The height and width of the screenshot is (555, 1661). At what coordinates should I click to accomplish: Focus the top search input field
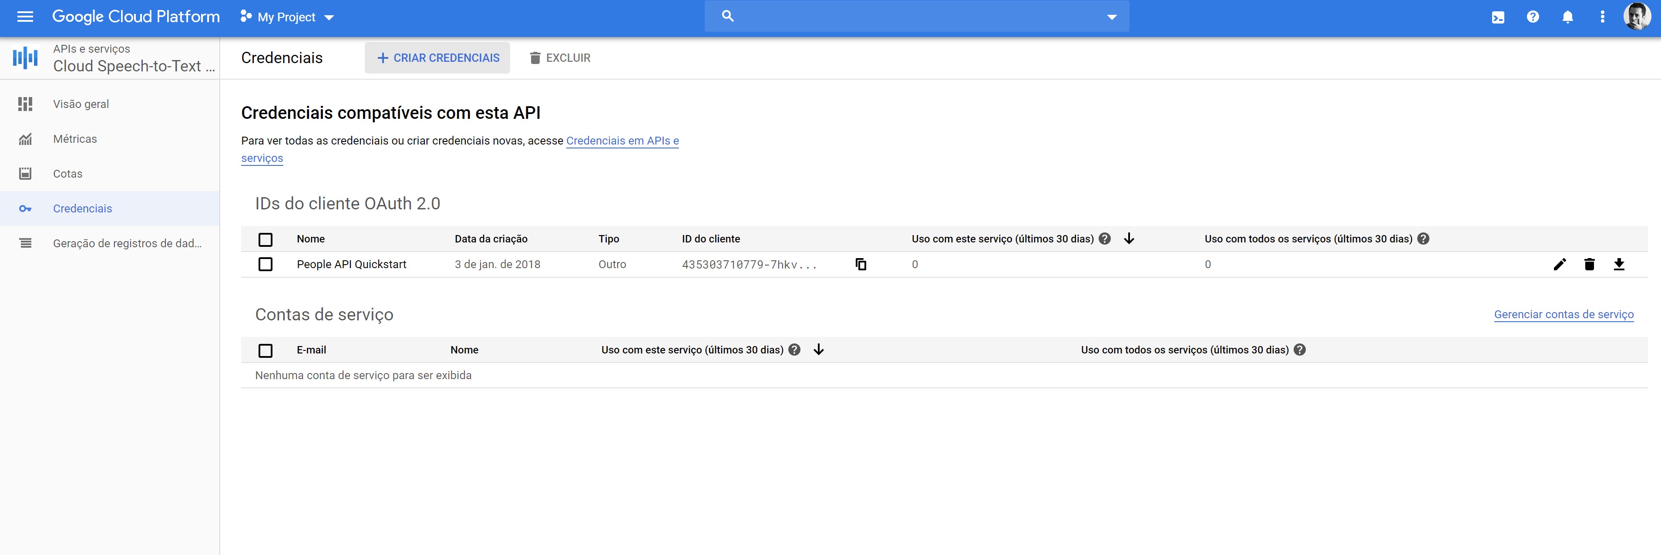(917, 17)
